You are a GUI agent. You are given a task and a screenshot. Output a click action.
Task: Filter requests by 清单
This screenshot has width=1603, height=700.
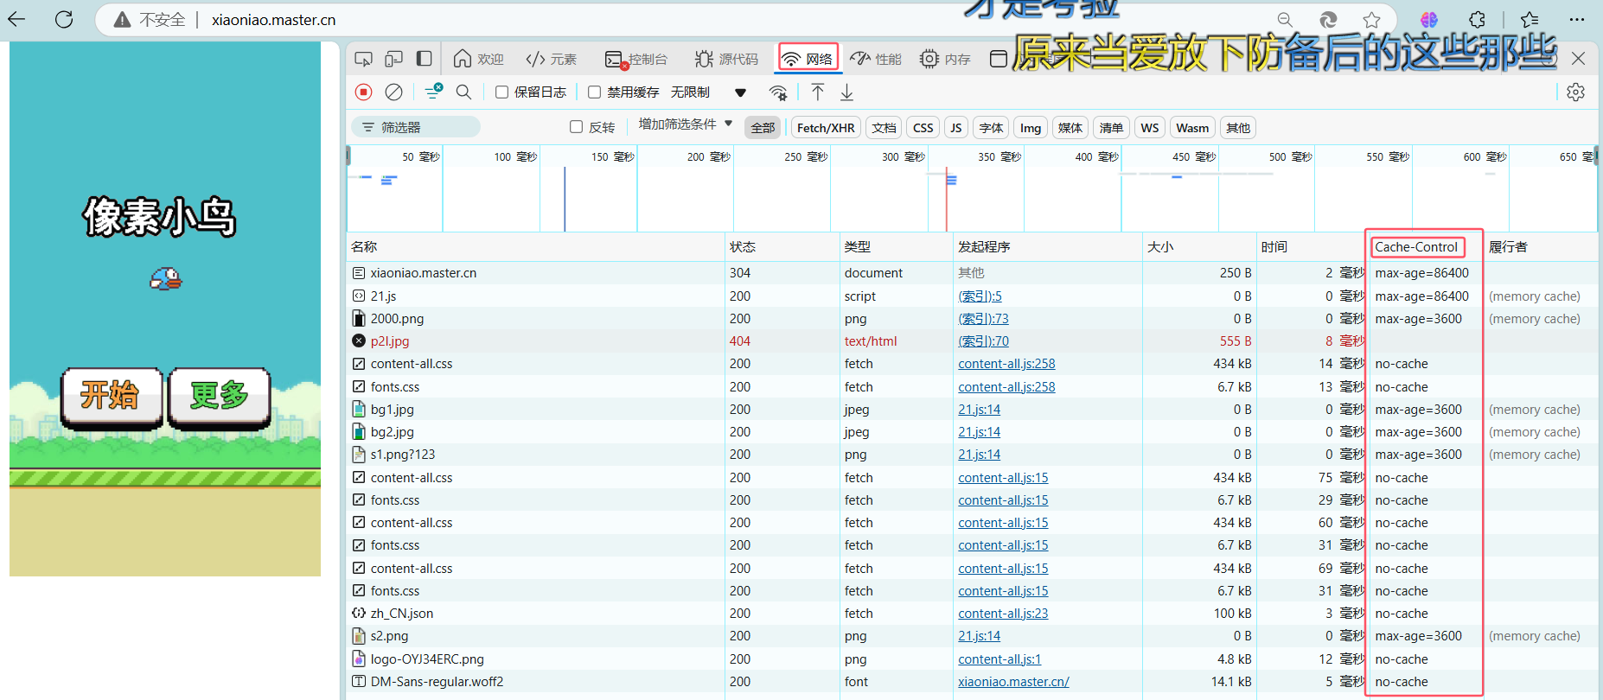click(1111, 128)
